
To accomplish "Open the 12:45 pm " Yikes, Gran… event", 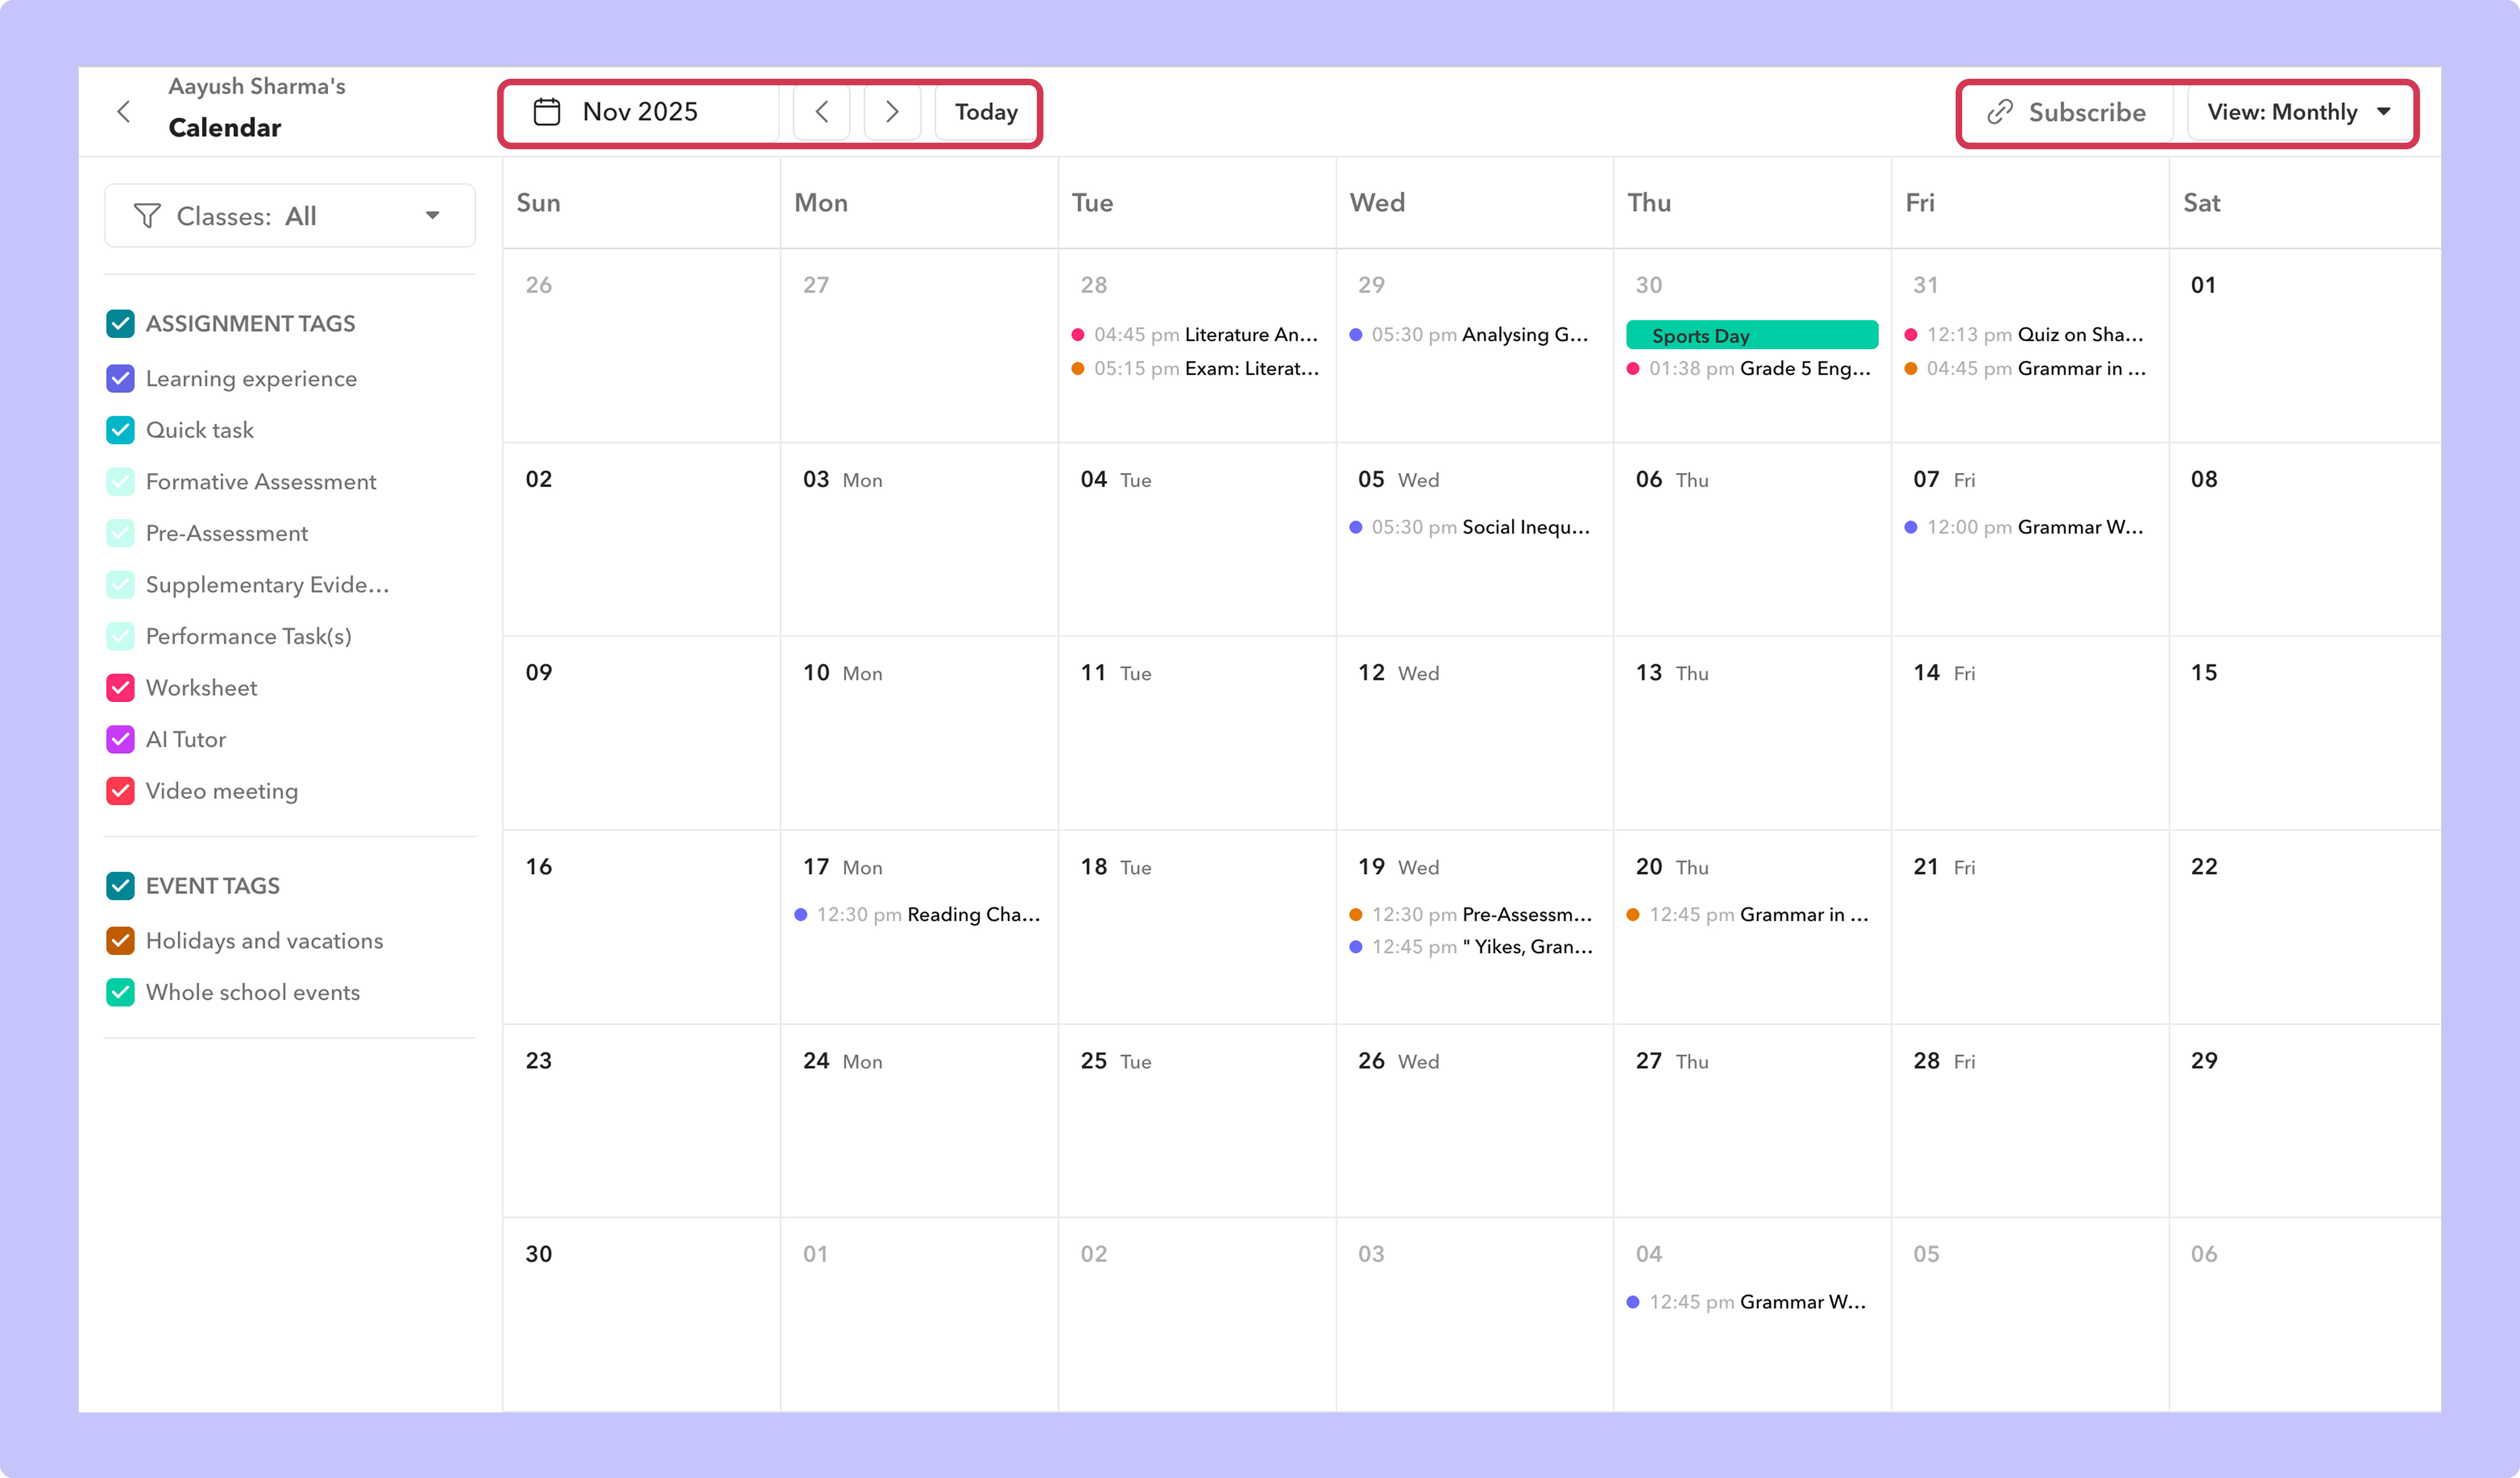I will pos(1471,947).
